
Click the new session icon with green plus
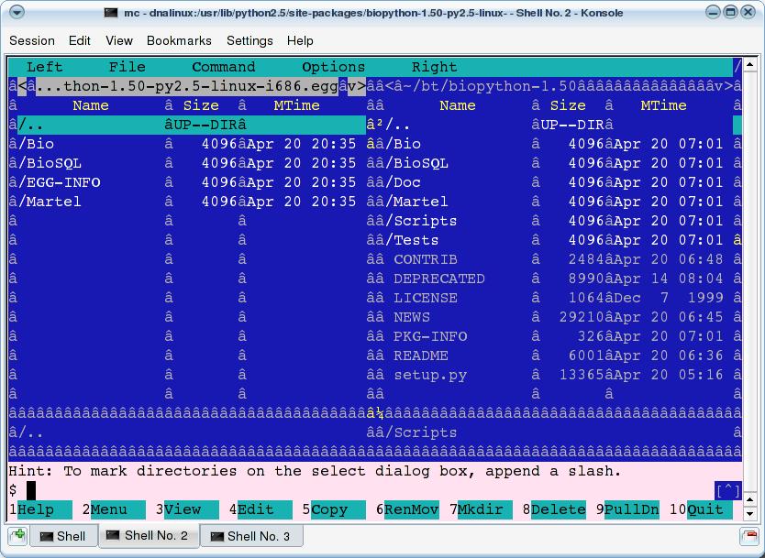tap(18, 536)
